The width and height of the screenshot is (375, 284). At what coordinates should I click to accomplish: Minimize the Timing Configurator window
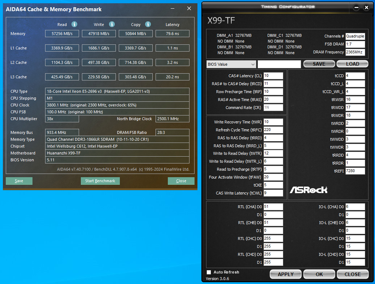[x=356, y=8]
